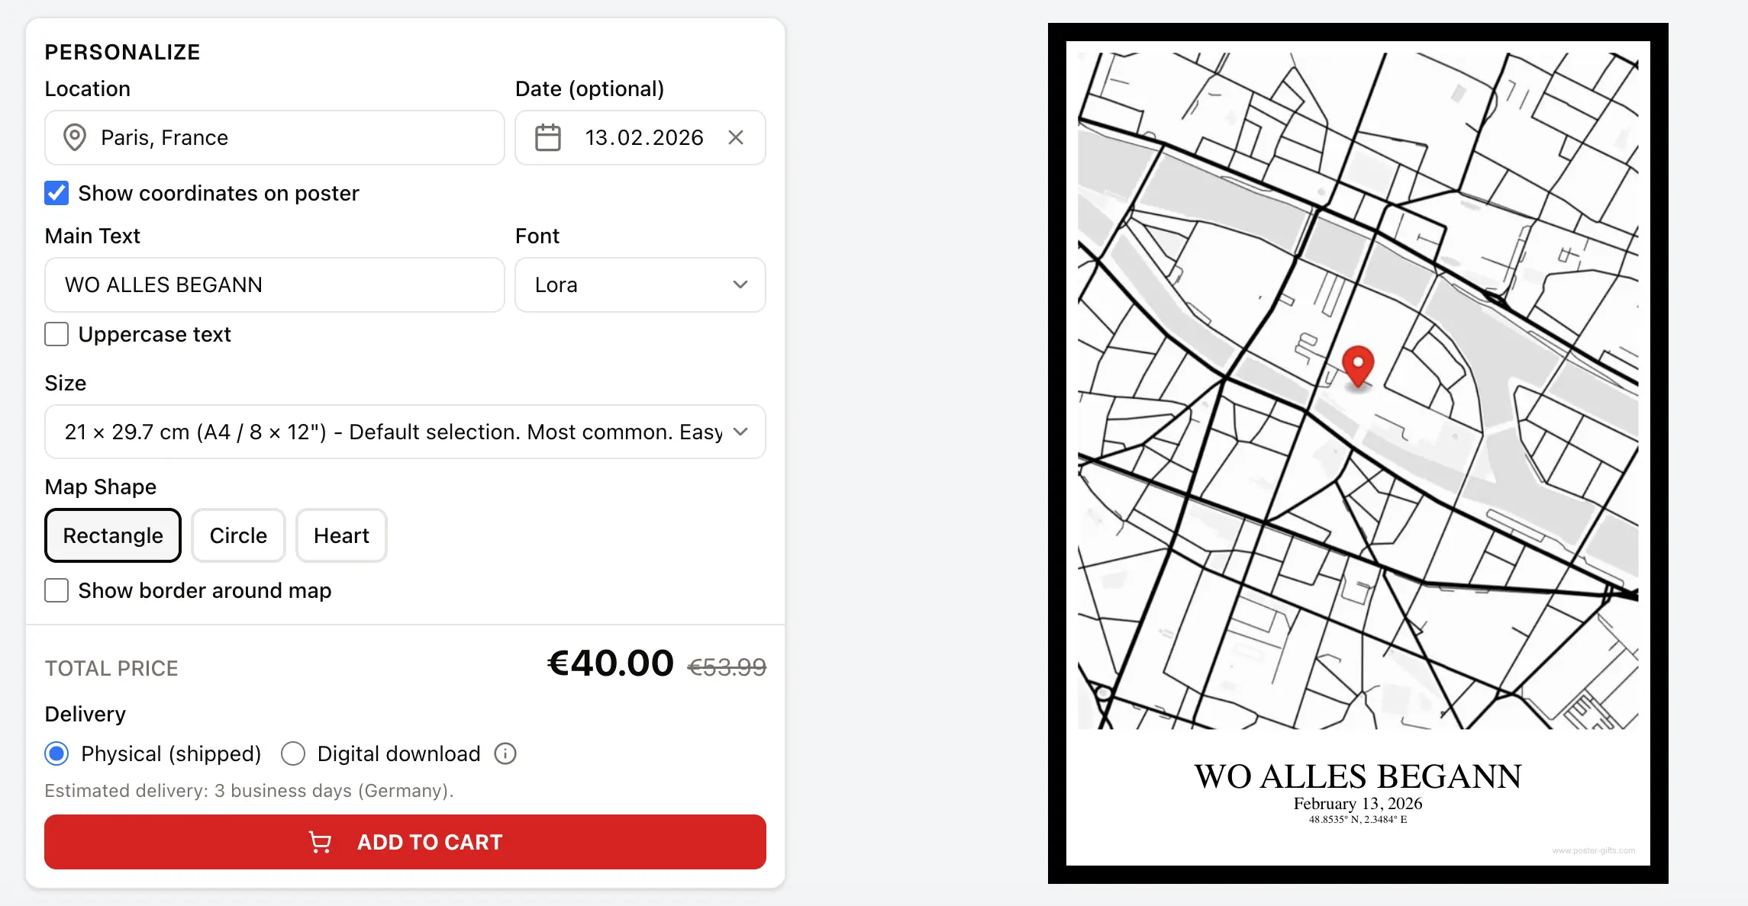The width and height of the screenshot is (1748, 906).
Task: Switch map shape to Circle
Action: [x=238, y=535]
